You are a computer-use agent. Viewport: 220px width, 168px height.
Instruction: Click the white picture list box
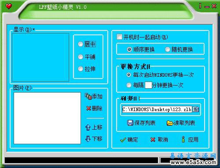pos(47,118)
